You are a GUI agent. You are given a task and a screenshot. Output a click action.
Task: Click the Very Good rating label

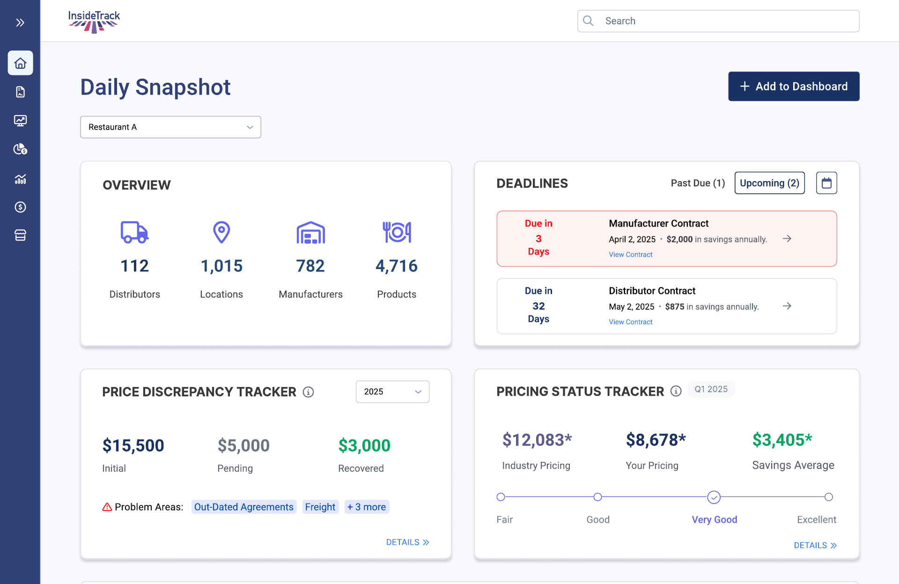pos(714,519)
